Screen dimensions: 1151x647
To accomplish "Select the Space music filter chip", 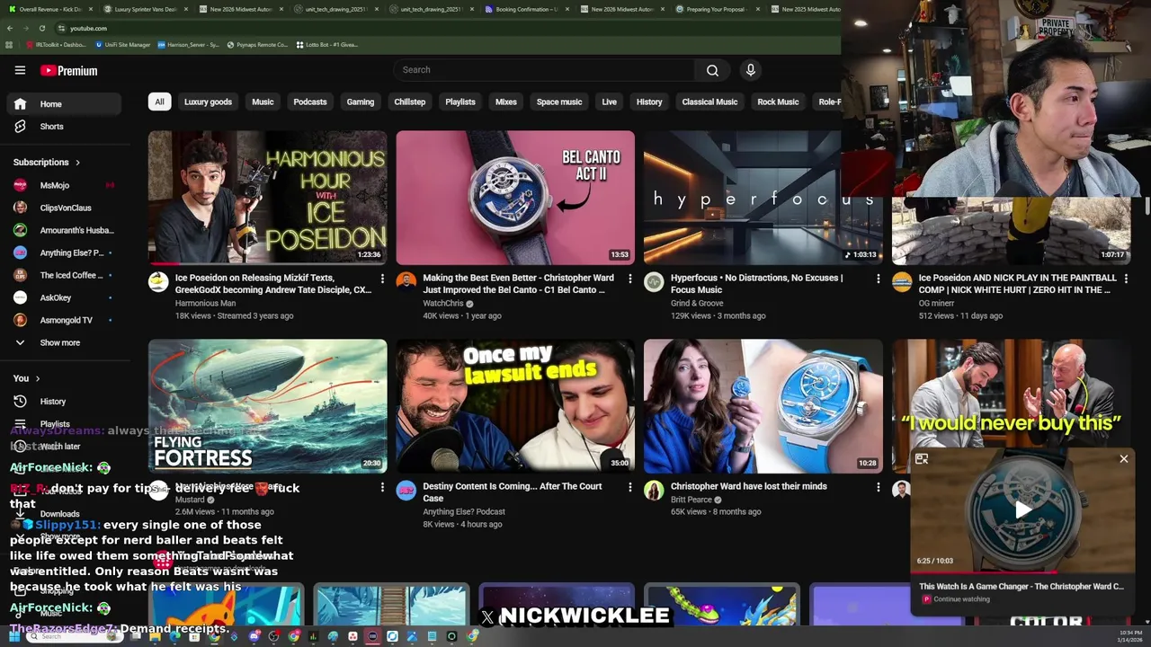I will (559, 102).
